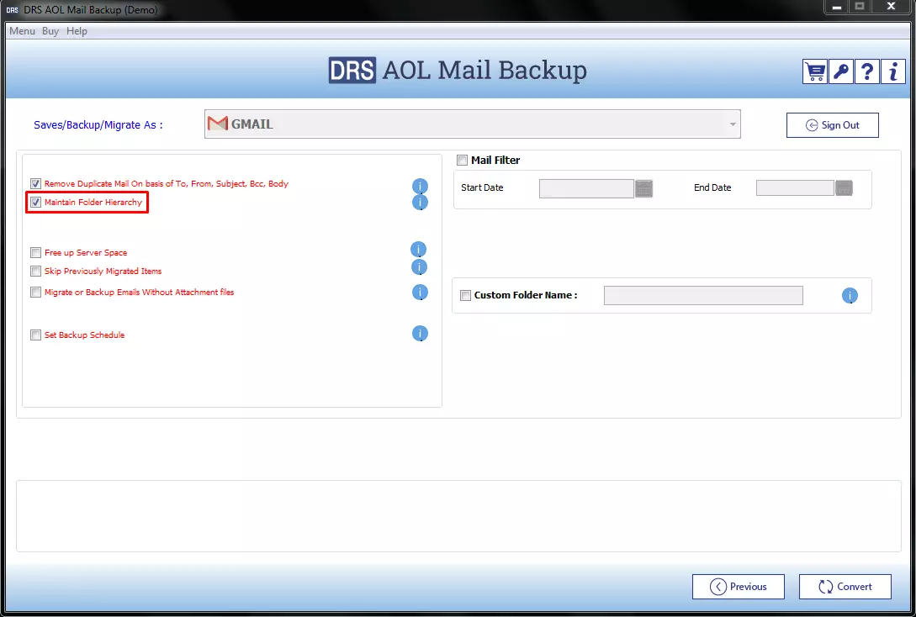916x617 pixels.
Task: Check Skip Previously Migrated Items
Action: click(x=35, y=272)
